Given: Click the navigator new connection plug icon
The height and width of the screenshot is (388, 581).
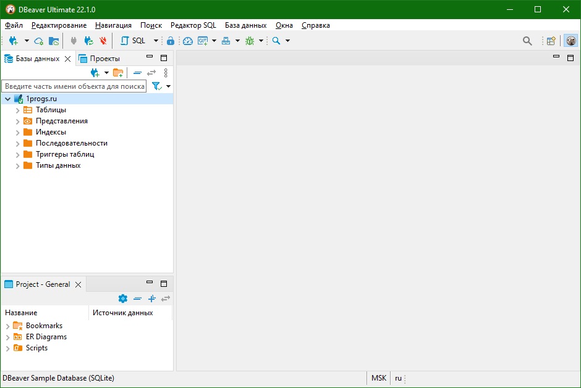Looking at the screenshot, I should pyautogui.click(x=95, y=73).
